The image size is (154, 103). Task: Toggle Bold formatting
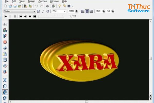pyautogui.click(x=38, y=11)
